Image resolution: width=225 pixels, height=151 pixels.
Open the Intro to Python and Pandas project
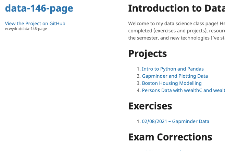[x=173, y=69]
